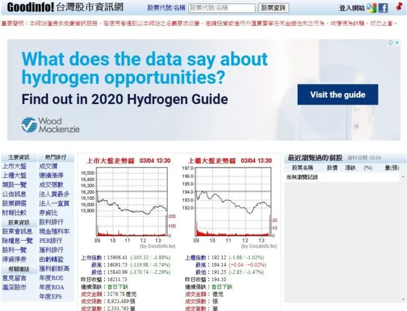
Task: Open the 上櫃大盤 sidebar link
Action: tap(14, 176)
